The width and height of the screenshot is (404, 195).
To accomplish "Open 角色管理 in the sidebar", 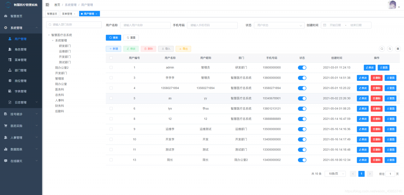I will pos(21,49).
